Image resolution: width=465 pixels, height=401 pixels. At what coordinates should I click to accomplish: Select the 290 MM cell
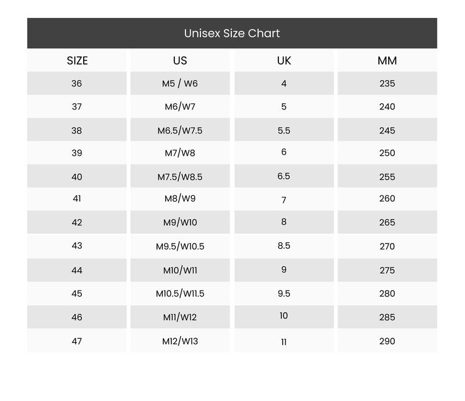coord(387,341)
